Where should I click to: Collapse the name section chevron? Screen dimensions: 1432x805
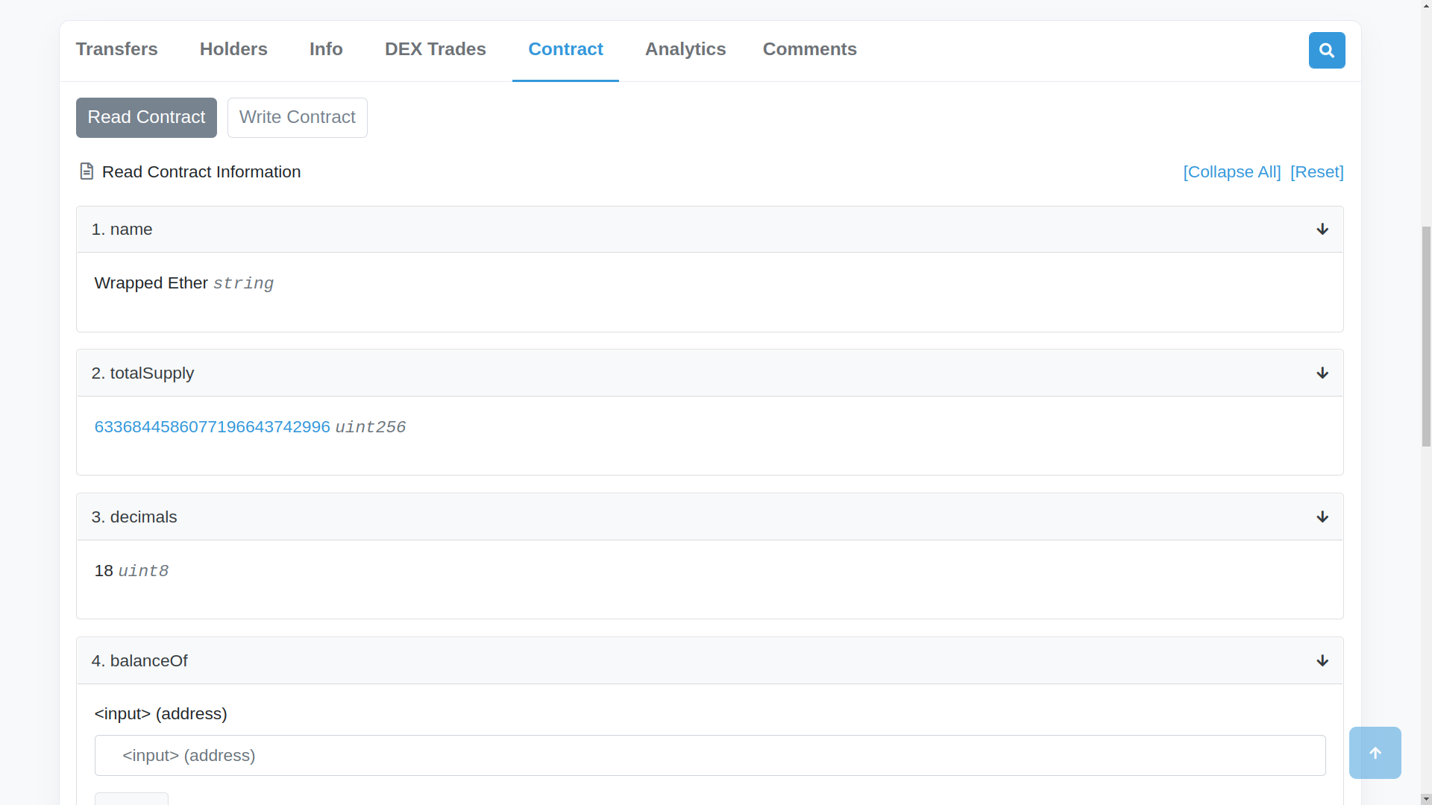pos(1322,229)
